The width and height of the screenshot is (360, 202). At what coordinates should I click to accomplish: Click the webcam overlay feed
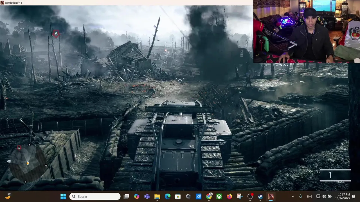tap(307, 31)
